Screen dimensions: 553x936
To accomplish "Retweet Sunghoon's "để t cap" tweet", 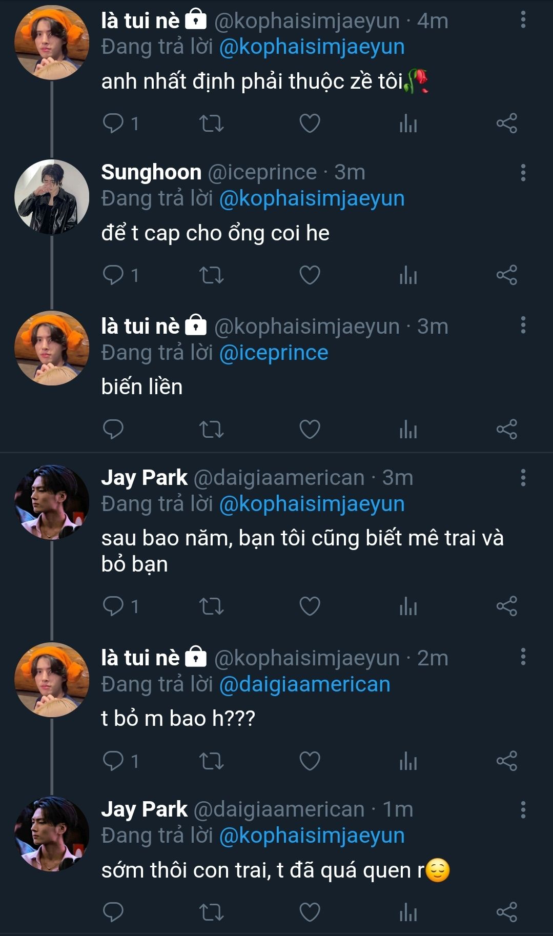I will [x=211, y=275].
